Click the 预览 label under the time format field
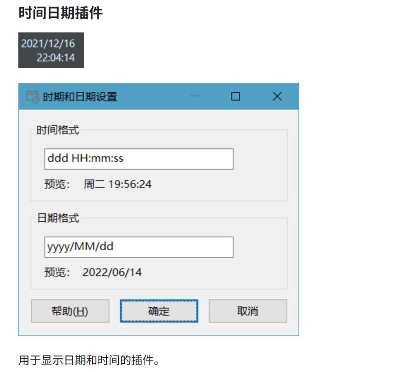Image resolution: width=411 pixels, height=372 pixels. [57, 184]
